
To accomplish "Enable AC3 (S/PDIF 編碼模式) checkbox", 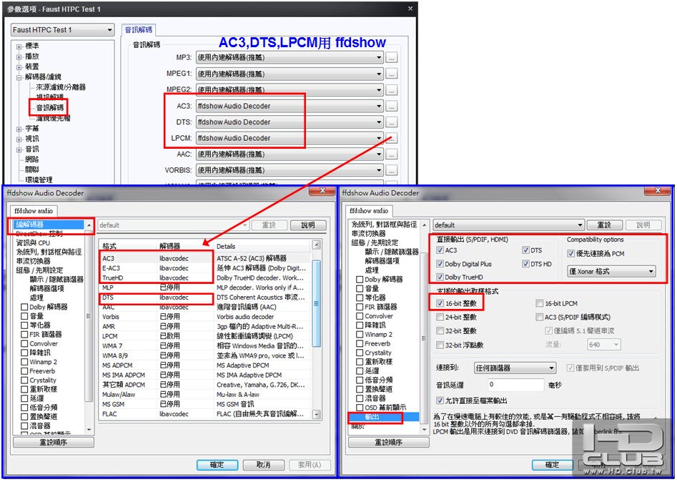I will [x=539, y=318].
